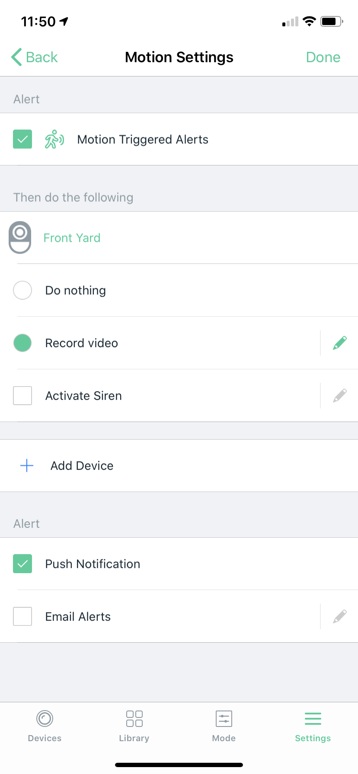Enable the Activate Siren checkbox
The image size is (358, 774).
(22, 396)
